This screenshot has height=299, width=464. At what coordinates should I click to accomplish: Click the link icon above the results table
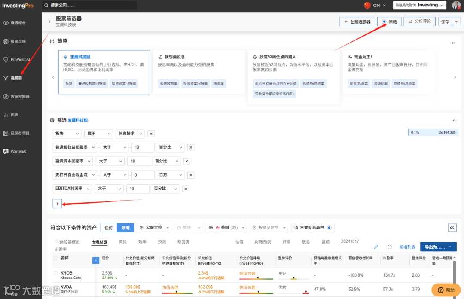[452, 227]
